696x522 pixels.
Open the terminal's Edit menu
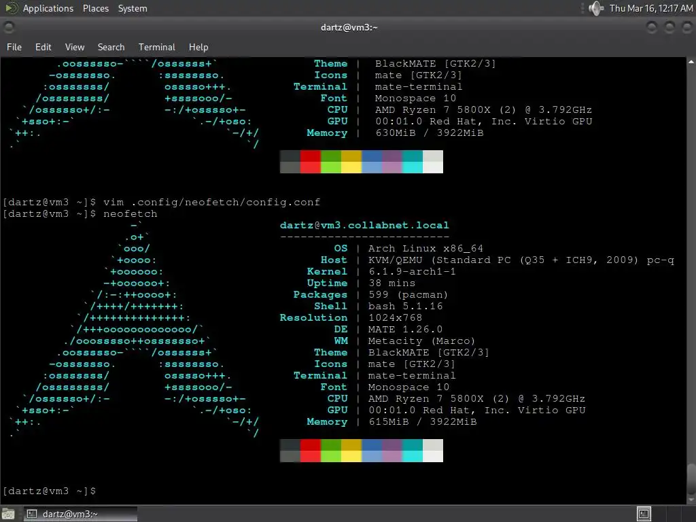43,47
